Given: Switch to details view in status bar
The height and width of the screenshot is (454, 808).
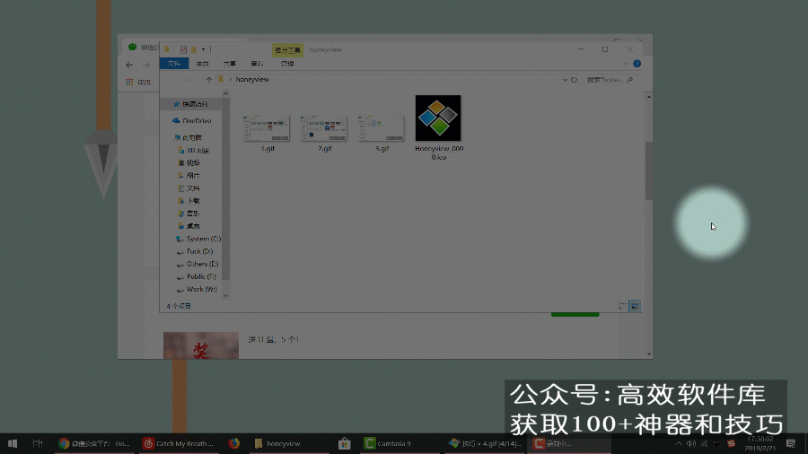Looking at the screenshot, I should (623, 306).
